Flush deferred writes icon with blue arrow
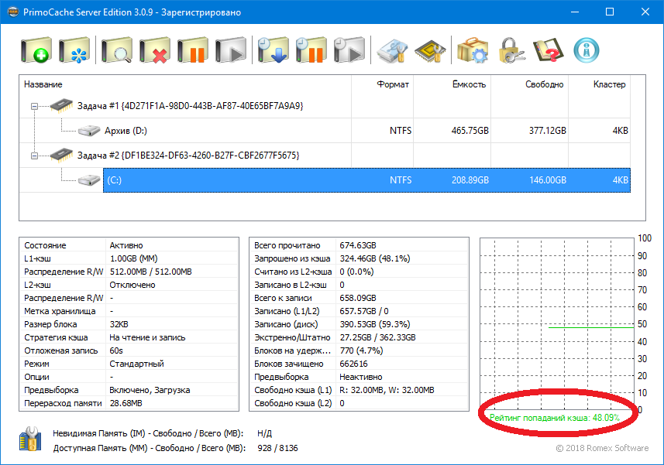 click(x=274, y=50)
